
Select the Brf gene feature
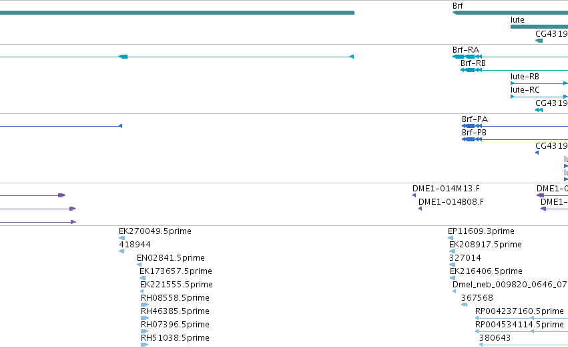(x=510, y=13)
